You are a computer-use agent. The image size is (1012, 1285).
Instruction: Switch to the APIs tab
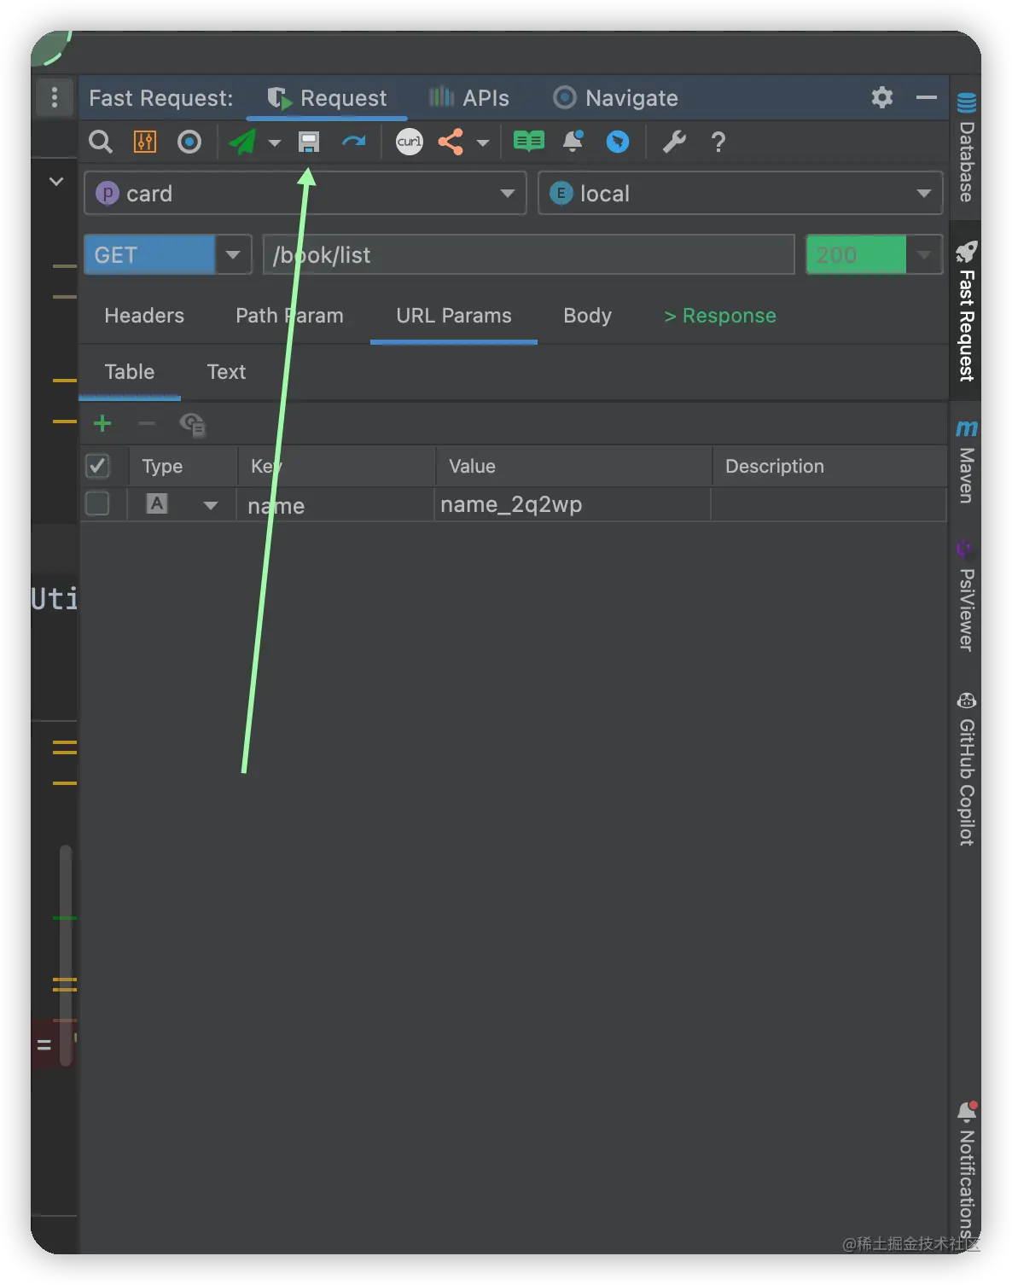click(x=468, y=98)
